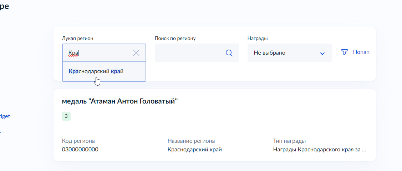Image resolution: width=402 pixels, height=171 pixels.
Task: Open the Попап link
Action: 361,52
